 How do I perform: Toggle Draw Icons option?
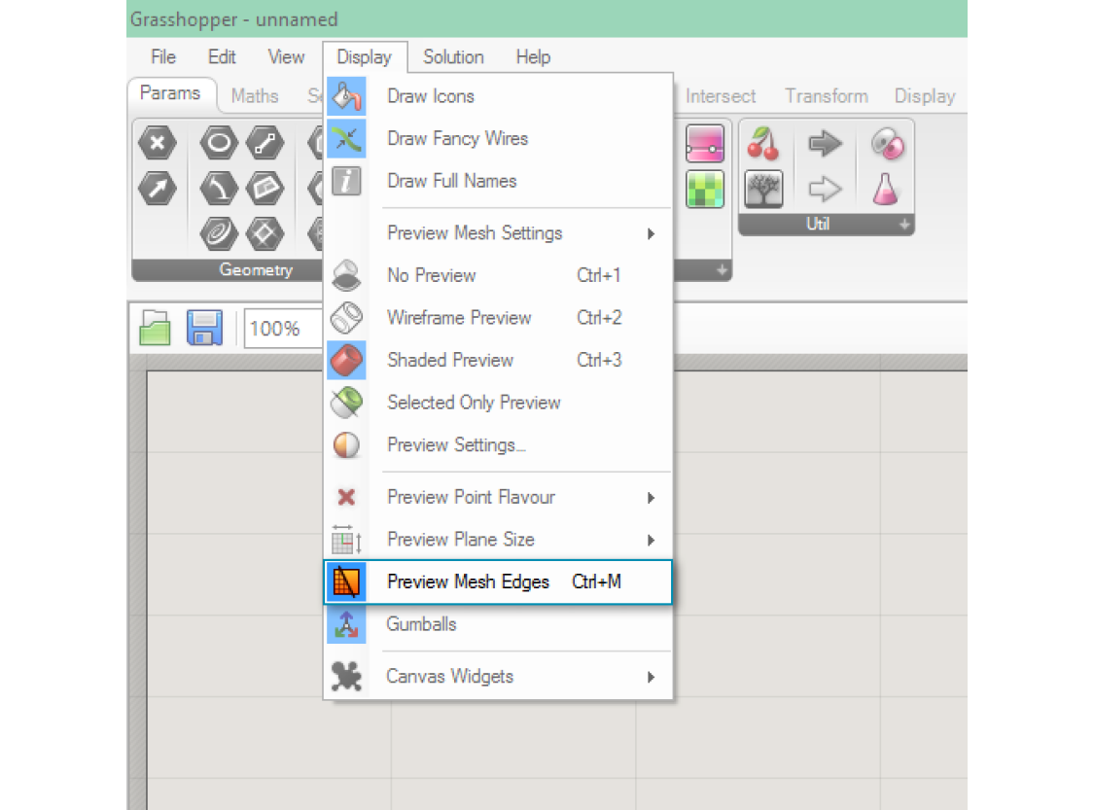point(430,96)
